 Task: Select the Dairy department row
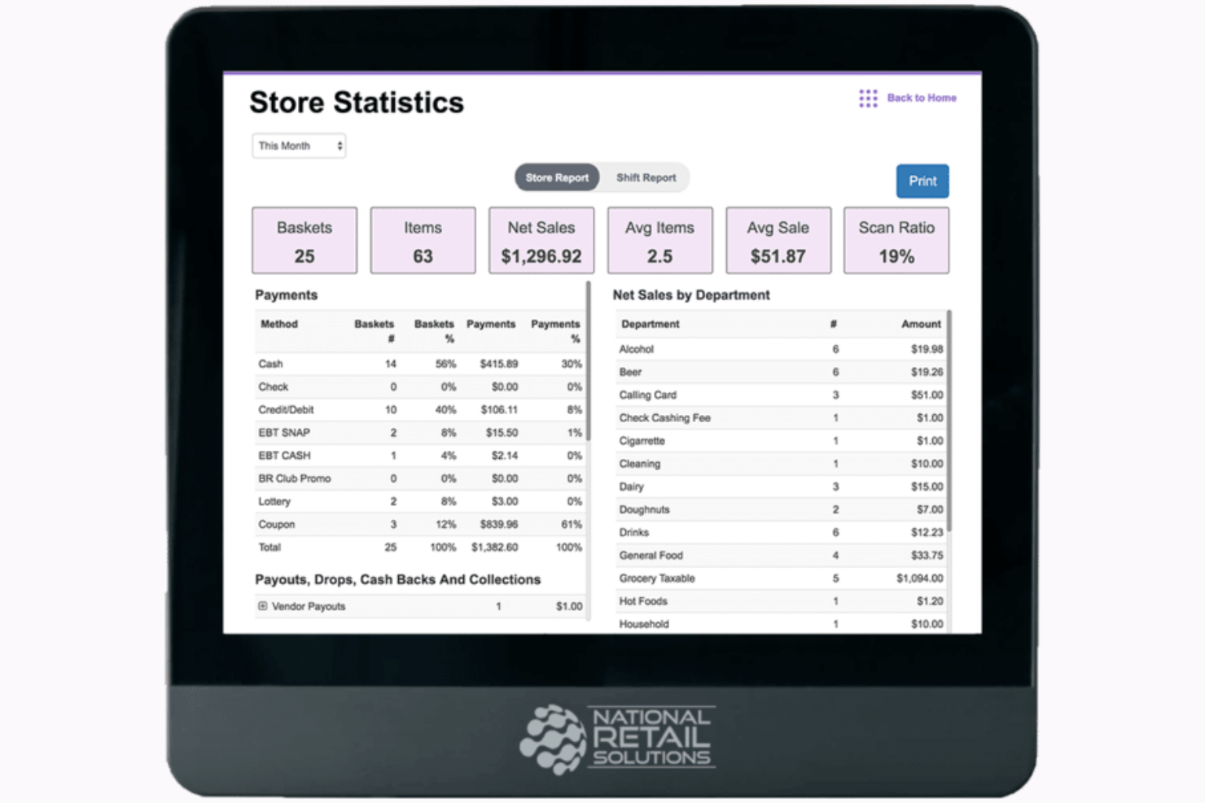click(x=781, y=487)
